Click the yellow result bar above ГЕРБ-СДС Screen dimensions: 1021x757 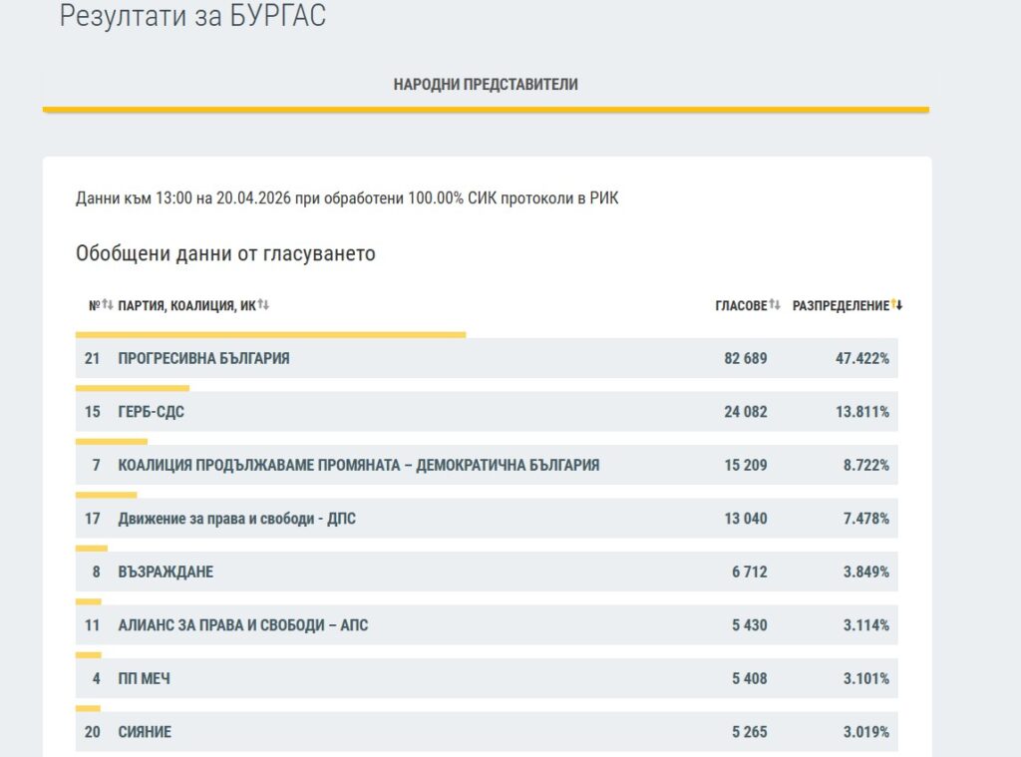133,388
